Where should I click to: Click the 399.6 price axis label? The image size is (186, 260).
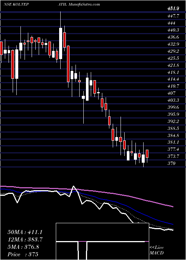pos(173,107)
